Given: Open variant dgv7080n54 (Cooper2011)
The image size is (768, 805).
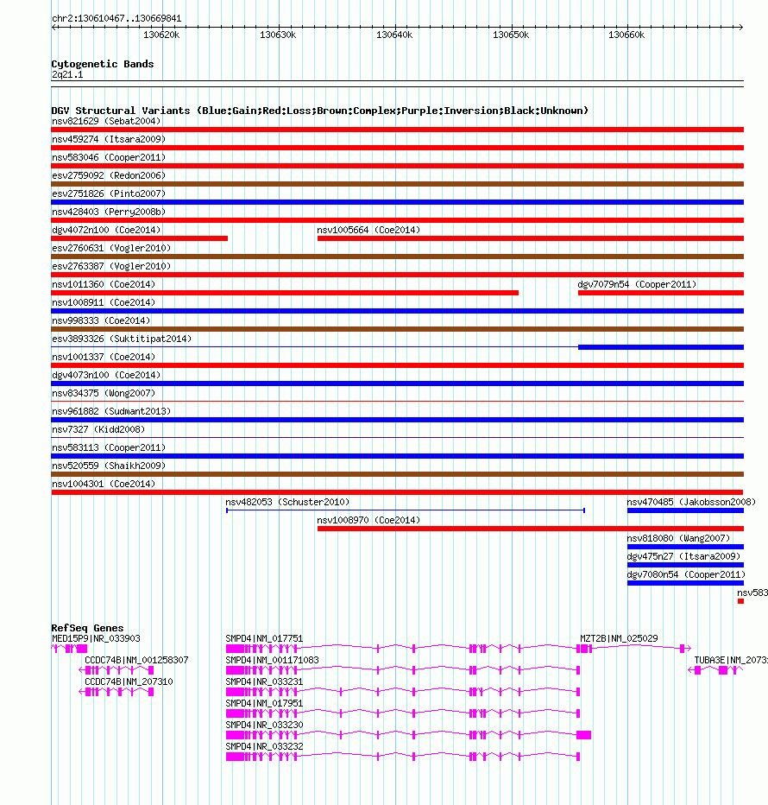Looking at the screenshot, I should click(x=685, y=583).
